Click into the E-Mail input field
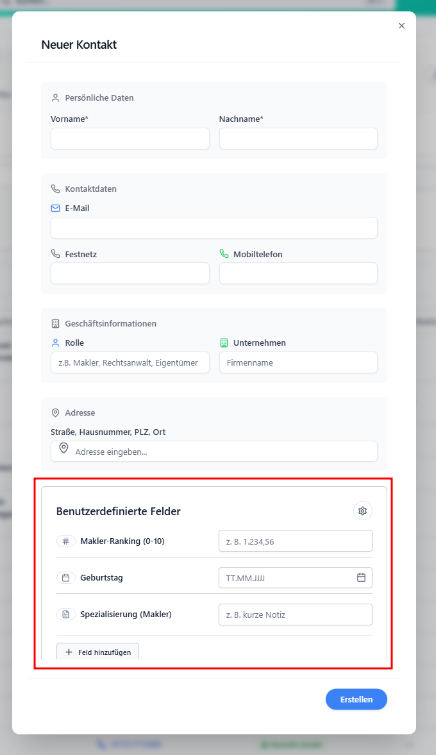This screenshot has height=755, width=436. click(214, 228)
